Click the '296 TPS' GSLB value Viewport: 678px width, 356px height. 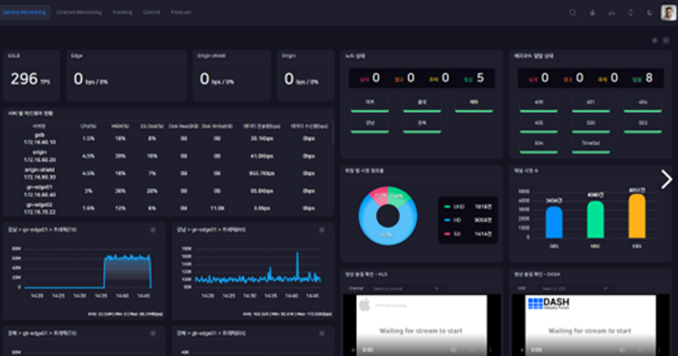pyautogui.click(x=31, y=79)
